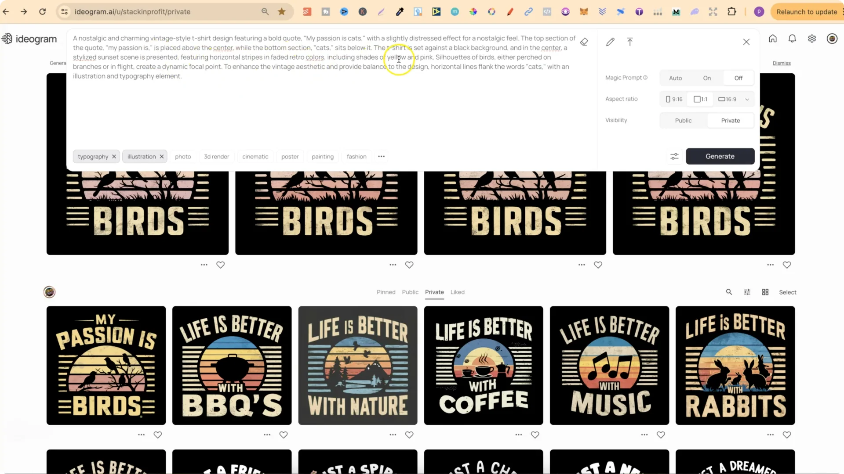Open the advanced settings sliders icon beside Generate
Viewport: 844px width, 474px height.
674,156
